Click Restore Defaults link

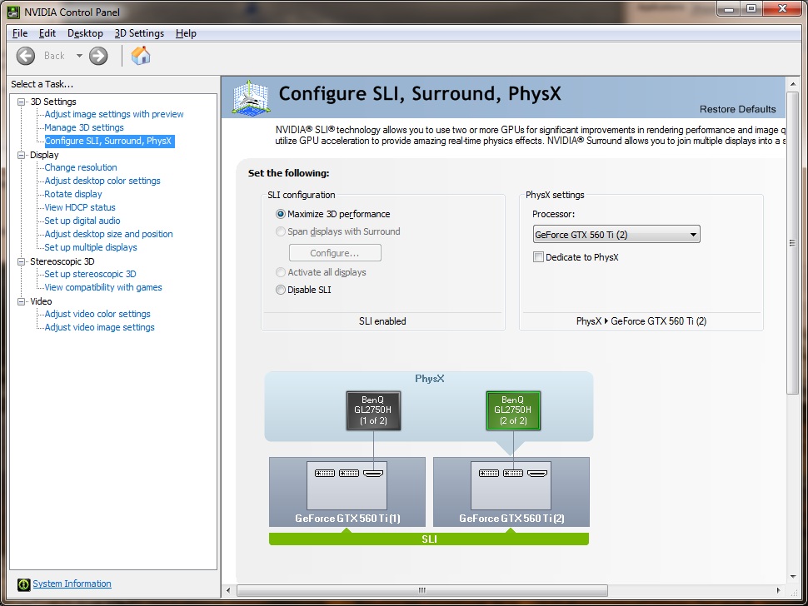tap(737, 109)
